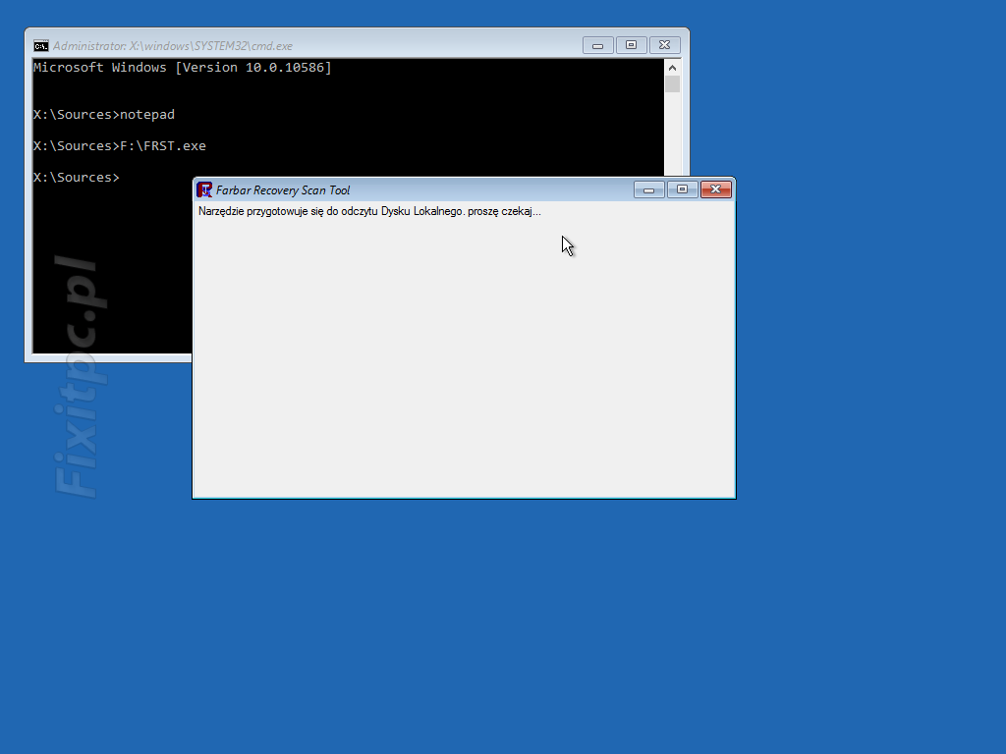Image resolution: width=1006 pixels, height=754 pixels.
Task: Close the cmd.exe Administrator window
Action: 665,45
